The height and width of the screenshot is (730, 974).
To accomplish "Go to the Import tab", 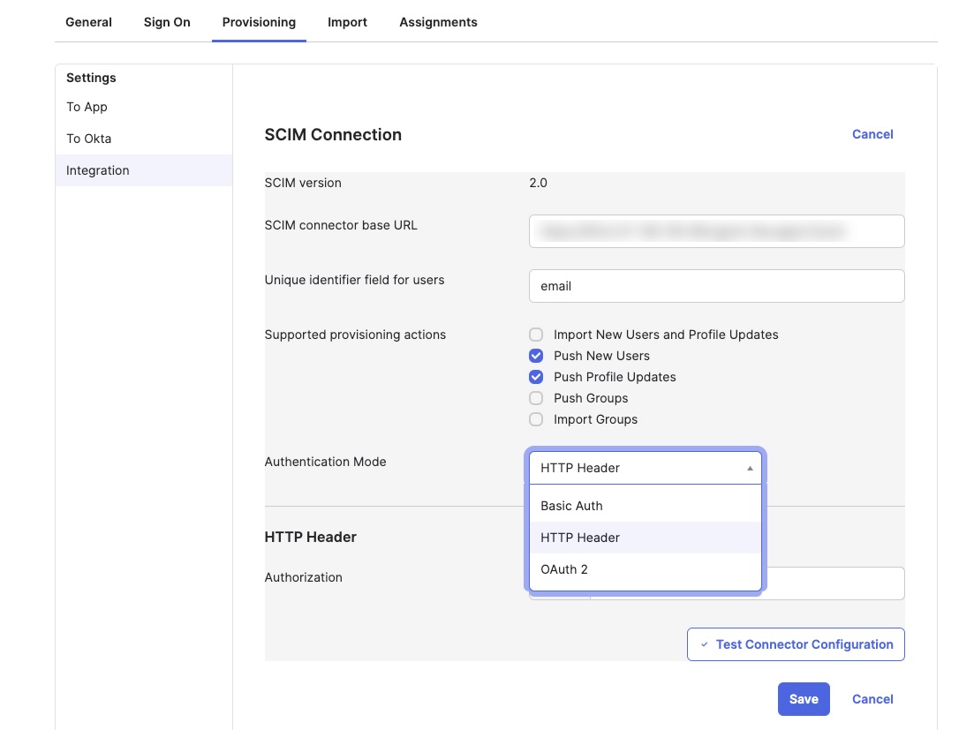I will (347, 22).
